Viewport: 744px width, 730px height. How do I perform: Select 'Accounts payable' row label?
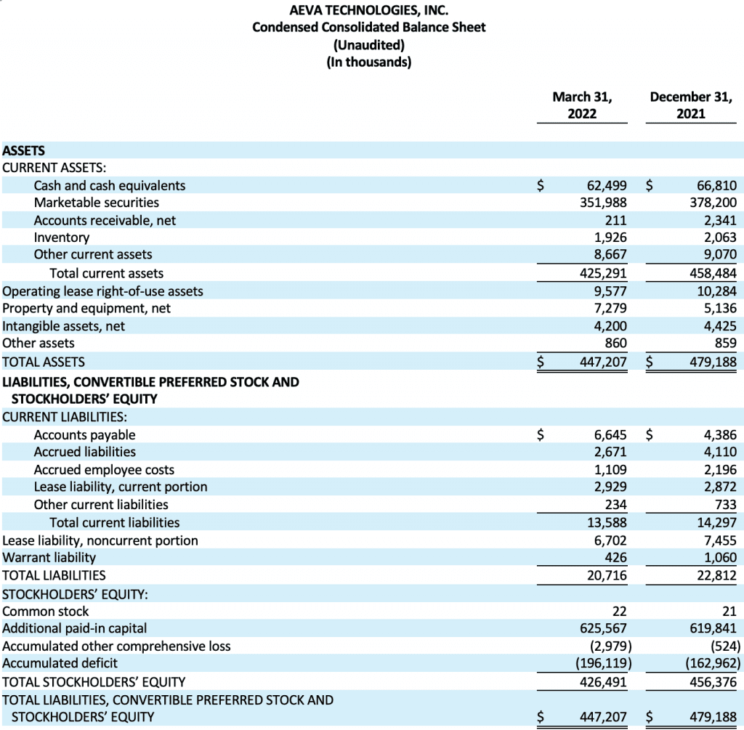tap(84, 435)
